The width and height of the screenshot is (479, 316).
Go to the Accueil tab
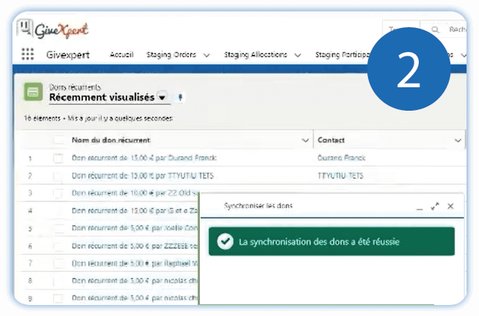coord(121,54)
